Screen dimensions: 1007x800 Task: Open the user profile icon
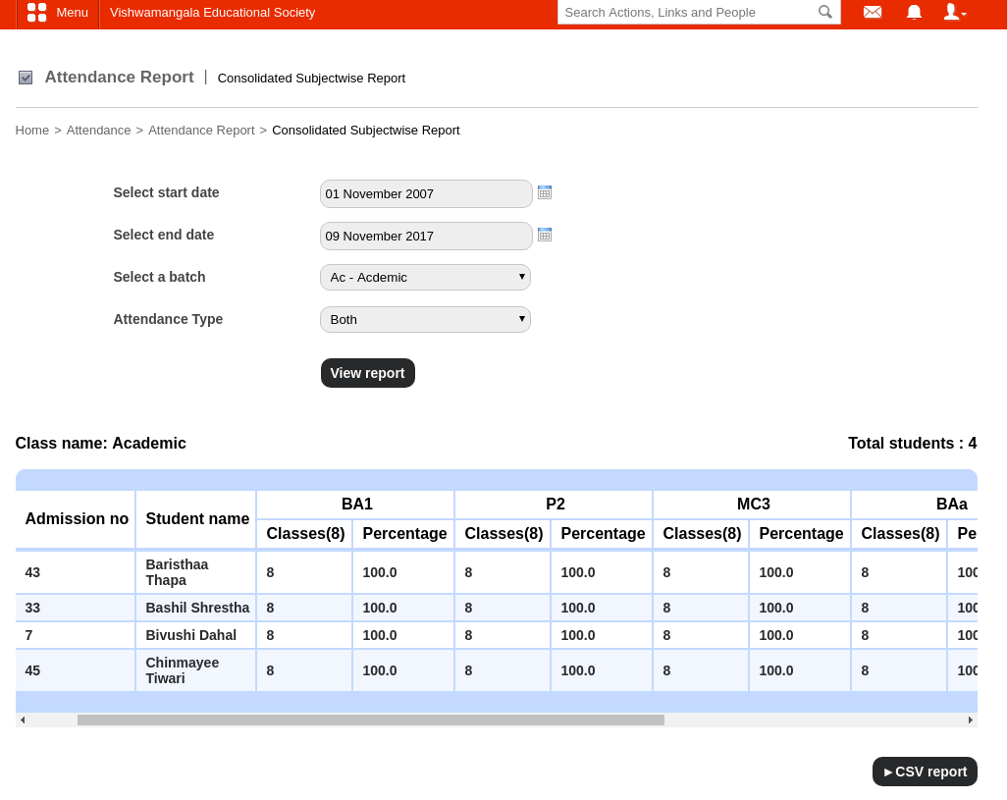click(x=954, y=12)
